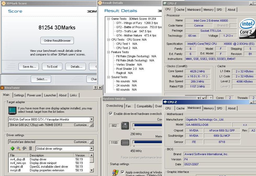Click the GPU chip icon next to 802

coord(125,126)
